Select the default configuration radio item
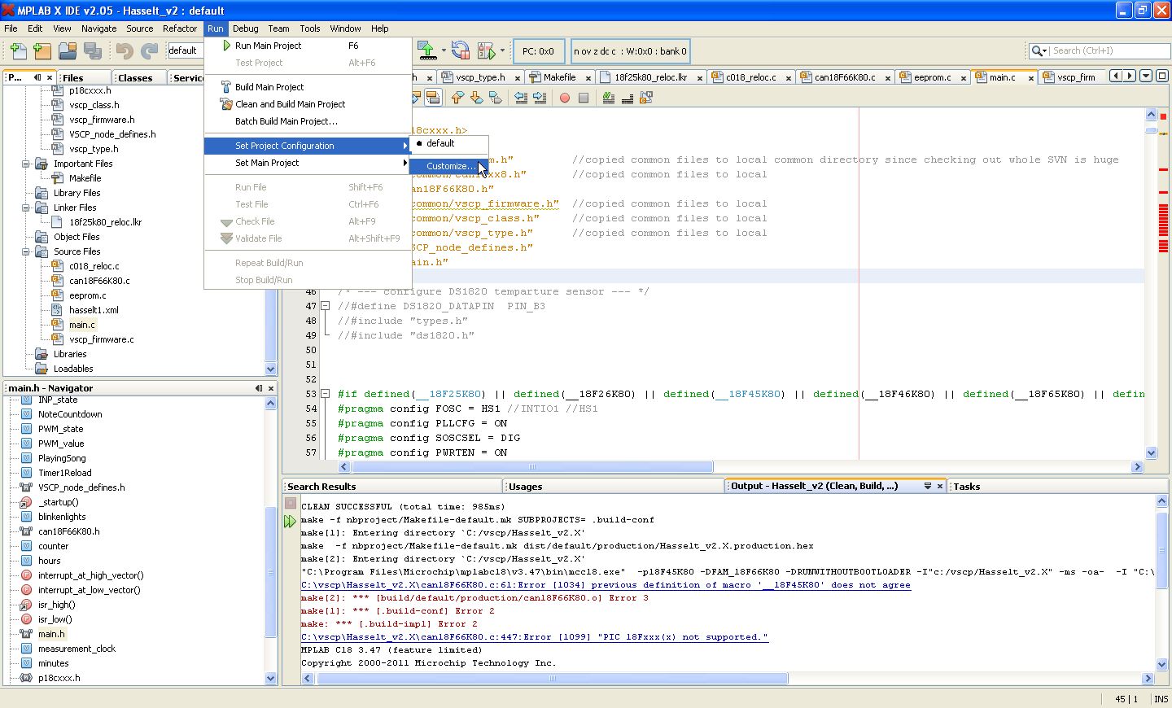1172x708 pixels. (440, 143)
